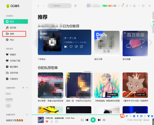Screen dimensions: 154x125
Task: Click the 百万收藏 label
Action: 126,59
